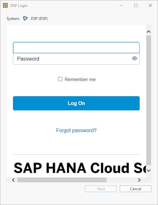Click the DSP system icon next to System label

(x=25, y=18)
